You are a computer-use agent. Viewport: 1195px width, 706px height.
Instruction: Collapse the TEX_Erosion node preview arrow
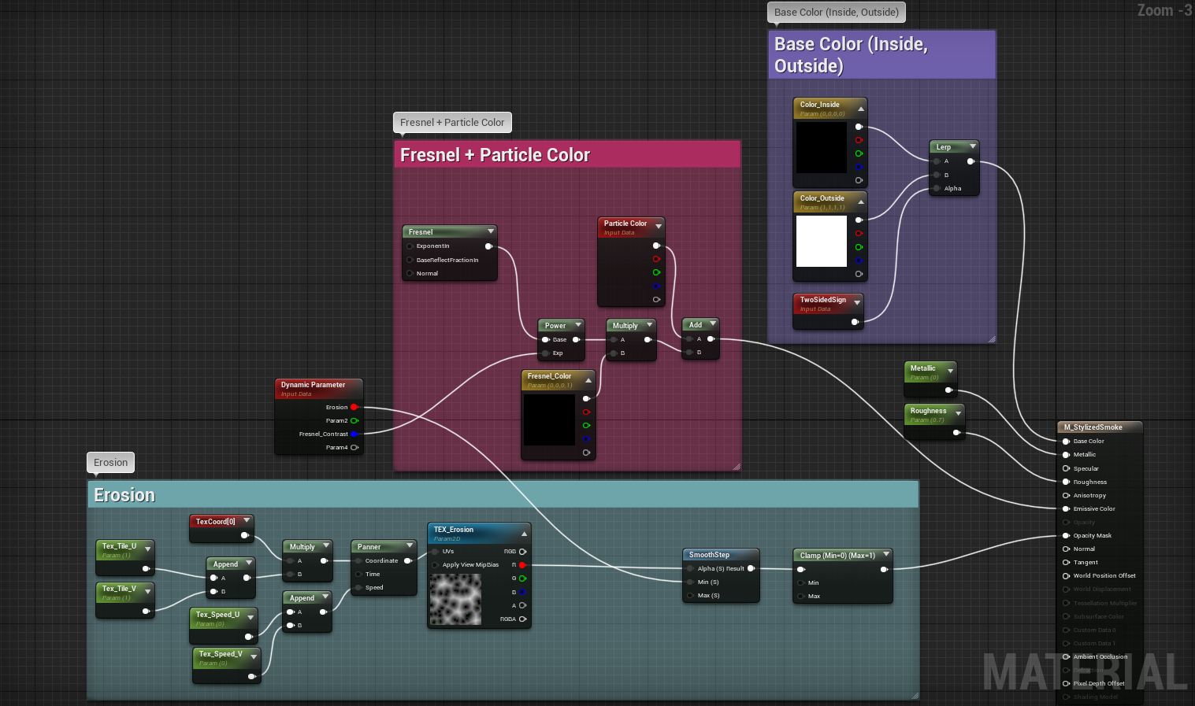pos(525,534)
